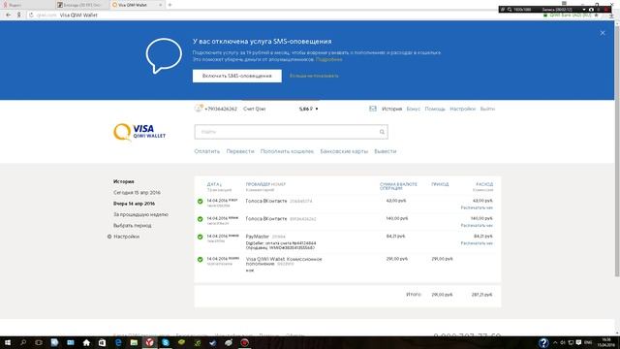620x349 pixels.
Task: Open Microsoft Edge from taskbar
Action: click(118, 342)
